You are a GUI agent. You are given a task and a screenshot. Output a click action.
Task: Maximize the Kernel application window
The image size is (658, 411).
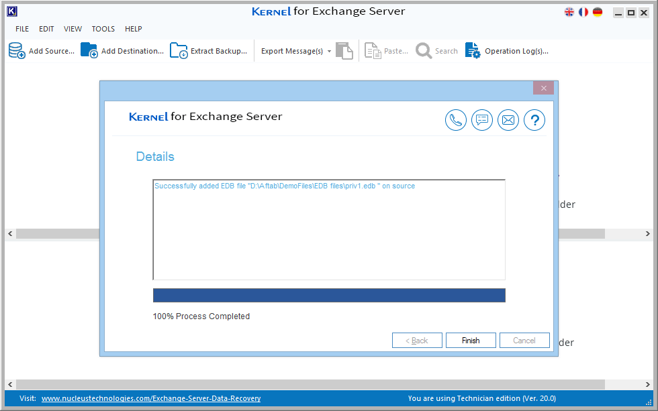point(630,13)
